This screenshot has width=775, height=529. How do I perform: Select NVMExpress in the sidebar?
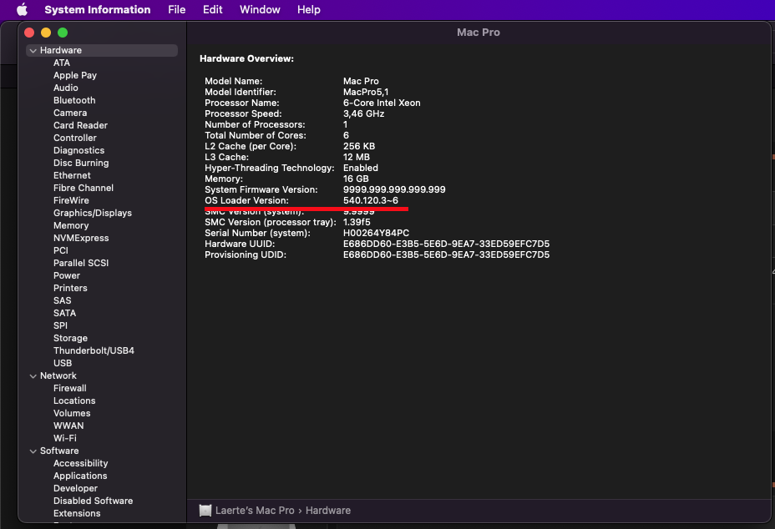point(81,238)
